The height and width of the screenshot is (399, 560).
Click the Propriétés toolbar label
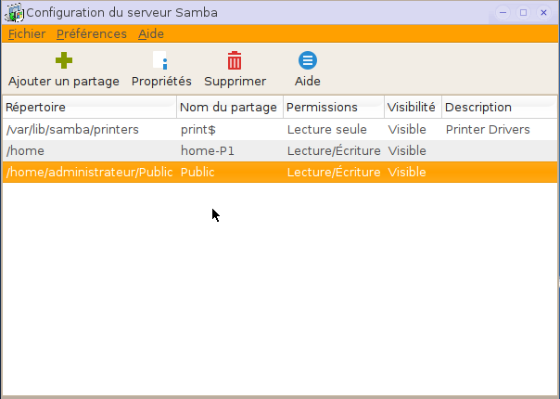[x=161, y=82]
